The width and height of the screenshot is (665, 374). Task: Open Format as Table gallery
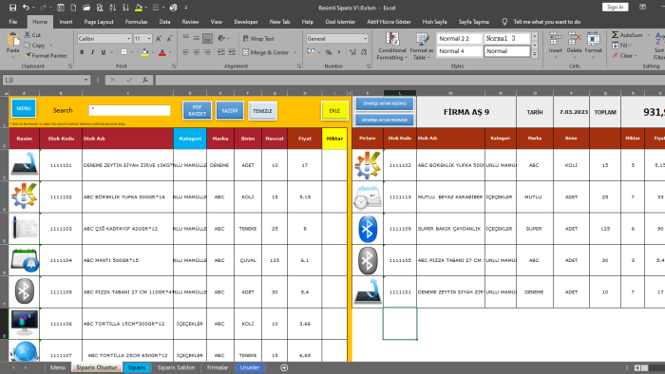point(422,47)
